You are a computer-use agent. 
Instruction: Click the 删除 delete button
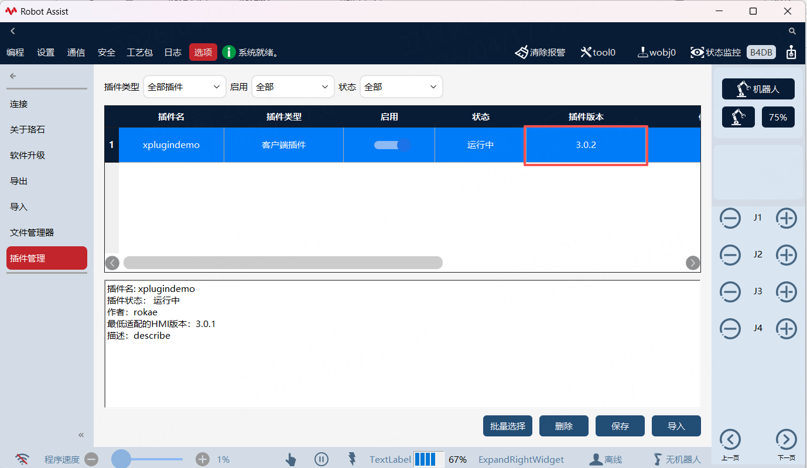[563, 426]
